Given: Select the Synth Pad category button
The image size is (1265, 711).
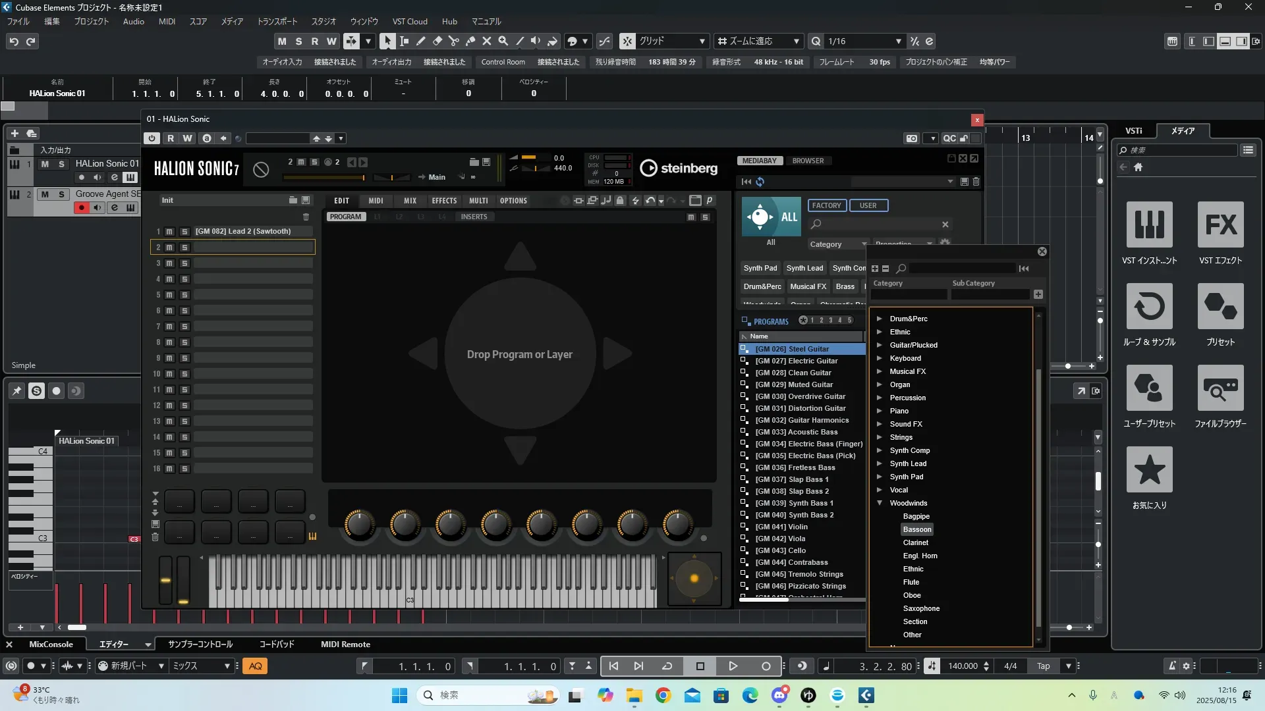Looking at the screenshot, I should (x=760, y=268).
